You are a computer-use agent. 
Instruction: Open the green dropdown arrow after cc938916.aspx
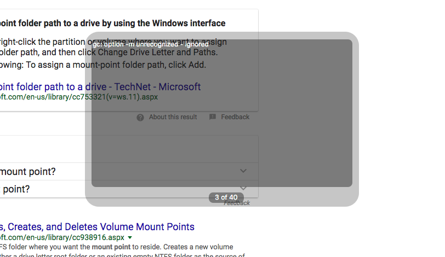click(130, 237)
